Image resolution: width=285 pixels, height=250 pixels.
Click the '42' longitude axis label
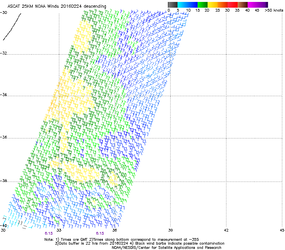pyautogui.click(x=226, y=230)
